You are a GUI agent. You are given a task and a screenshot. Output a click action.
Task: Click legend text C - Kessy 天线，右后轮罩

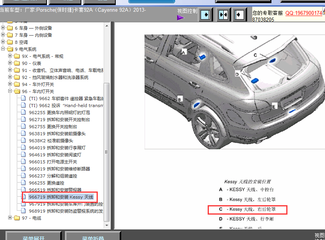coord(248,209)
